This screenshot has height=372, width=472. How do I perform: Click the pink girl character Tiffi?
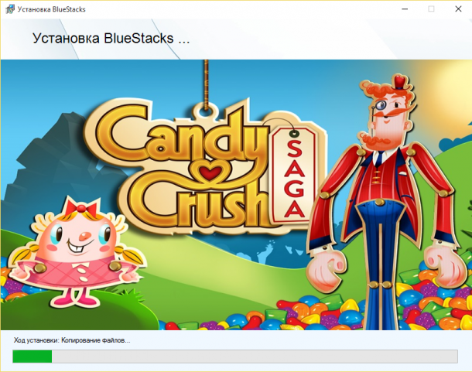tap(77, 251)
